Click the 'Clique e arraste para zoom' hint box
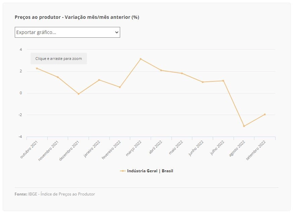The height and width of the screenshot is (213, 294). (x=59, y=59)
